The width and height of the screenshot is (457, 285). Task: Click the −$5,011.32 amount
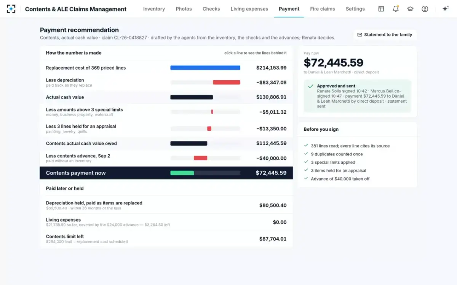coord(273,112)
